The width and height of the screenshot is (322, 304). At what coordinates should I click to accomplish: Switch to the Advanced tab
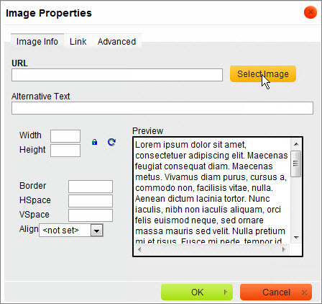[116, 42]
